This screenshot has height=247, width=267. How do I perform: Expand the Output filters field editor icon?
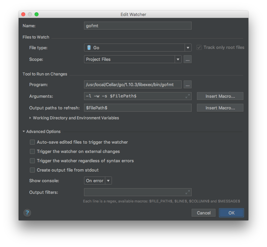(188, 192)
